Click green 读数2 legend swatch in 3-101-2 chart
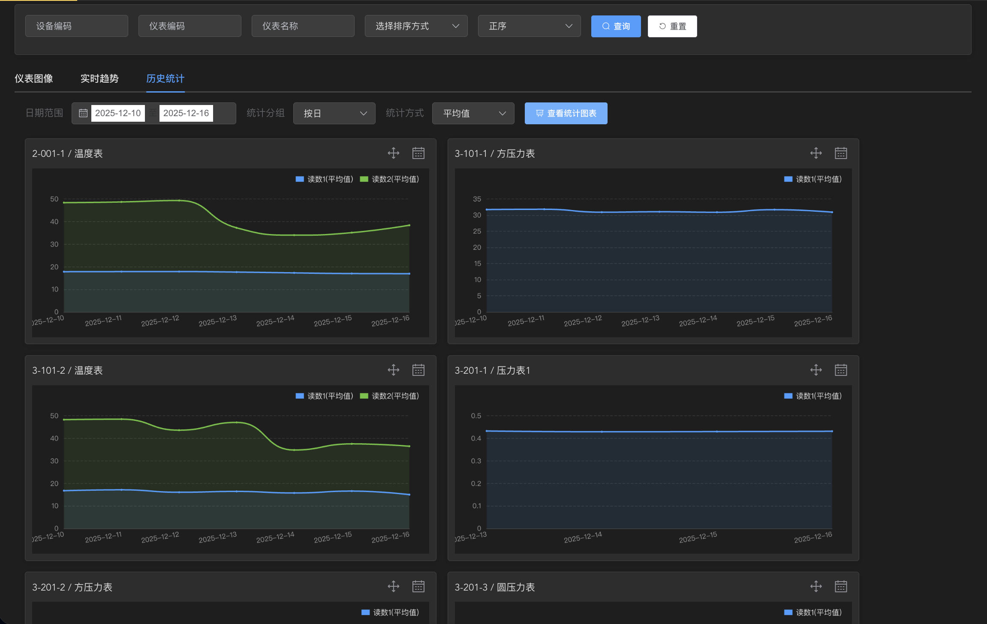 364,396
